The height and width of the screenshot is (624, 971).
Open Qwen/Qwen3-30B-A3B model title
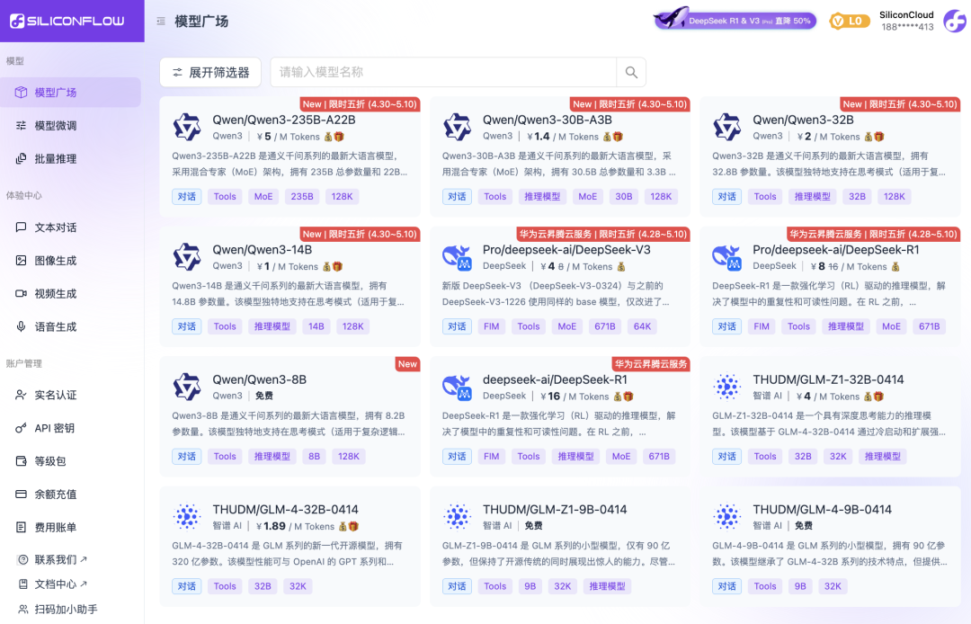click(x=548, y=120)
